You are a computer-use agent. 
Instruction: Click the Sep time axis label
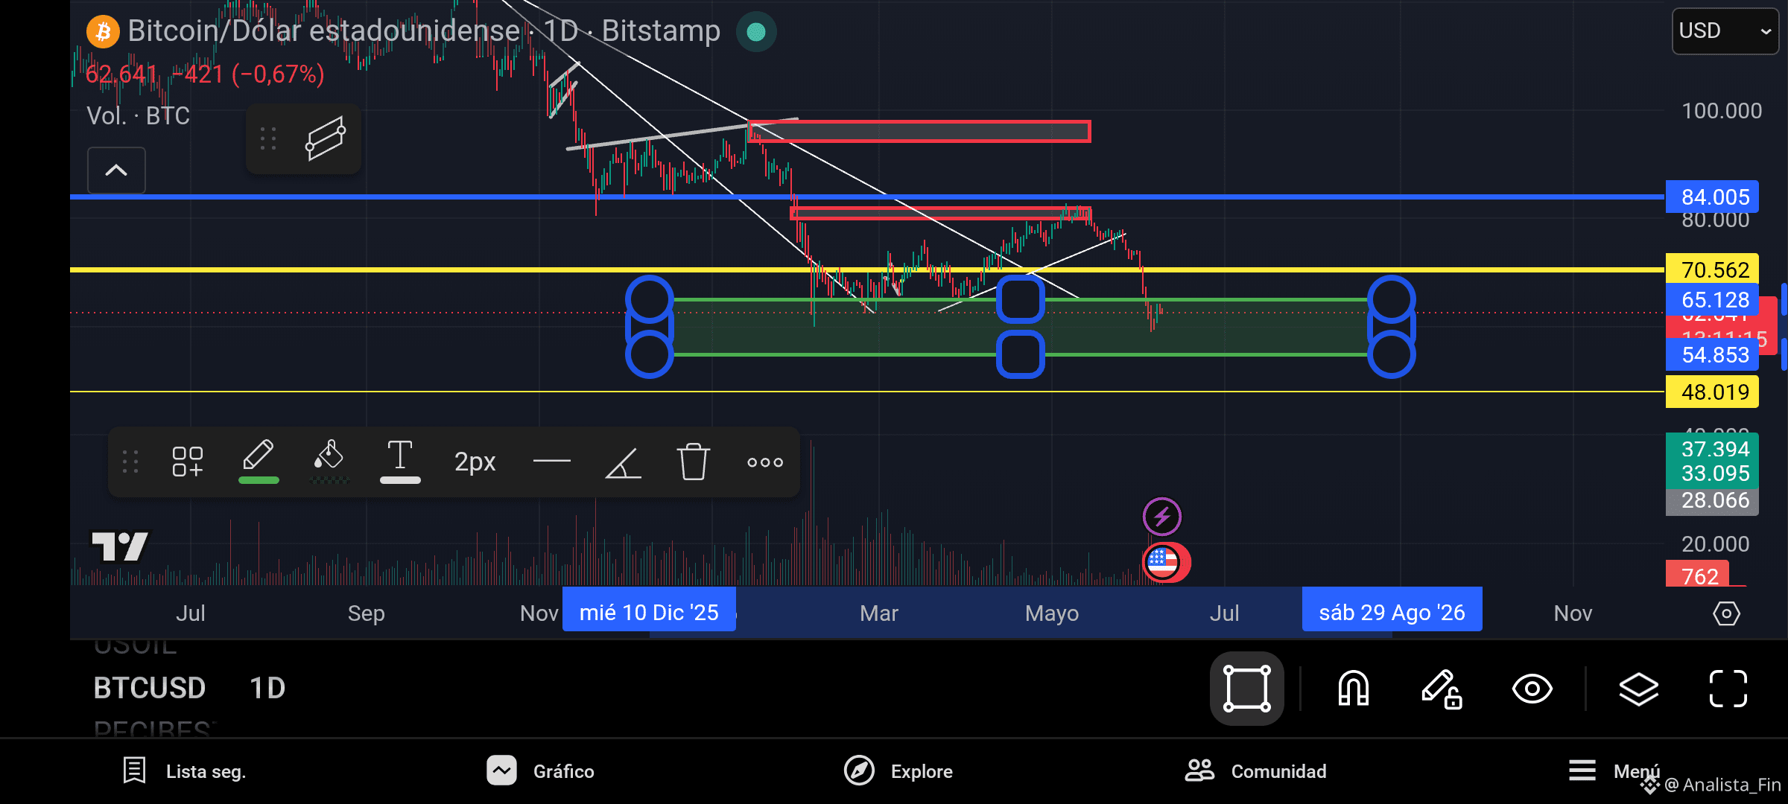[x=367, y=613]
